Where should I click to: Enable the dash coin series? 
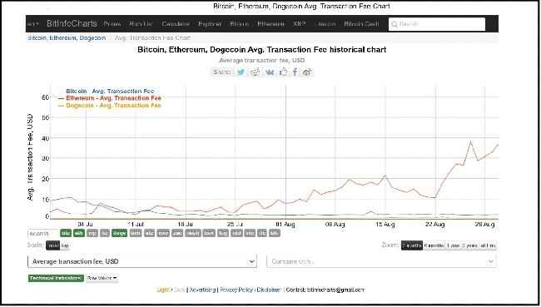tap(193, 233)
